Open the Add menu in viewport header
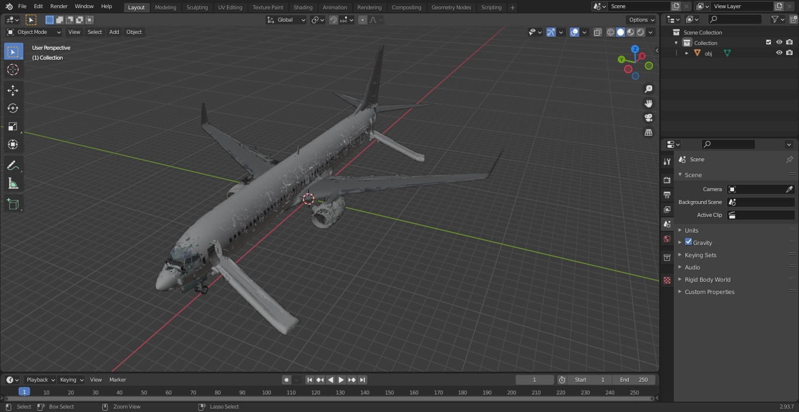The image size is (799, 412). click(114, 32)
